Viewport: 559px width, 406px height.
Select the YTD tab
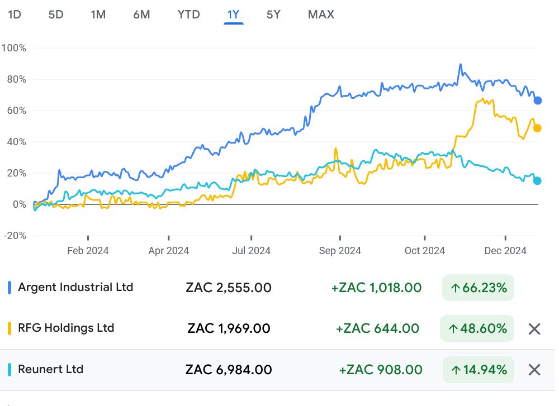click(x=188, y=15)
